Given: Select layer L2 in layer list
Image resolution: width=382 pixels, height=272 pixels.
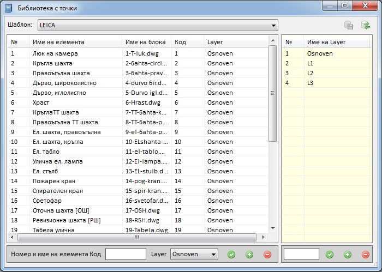Looking at the screenshot, I should pyautogui.click(x=311, y=73).
